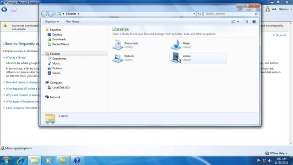Click Windows Explorer taskbar button

35,160
